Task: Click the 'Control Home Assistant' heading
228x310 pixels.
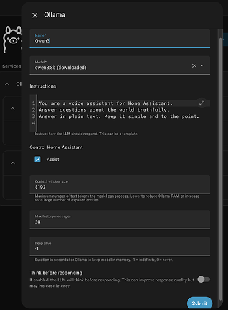Action: (x=56, y=147)
